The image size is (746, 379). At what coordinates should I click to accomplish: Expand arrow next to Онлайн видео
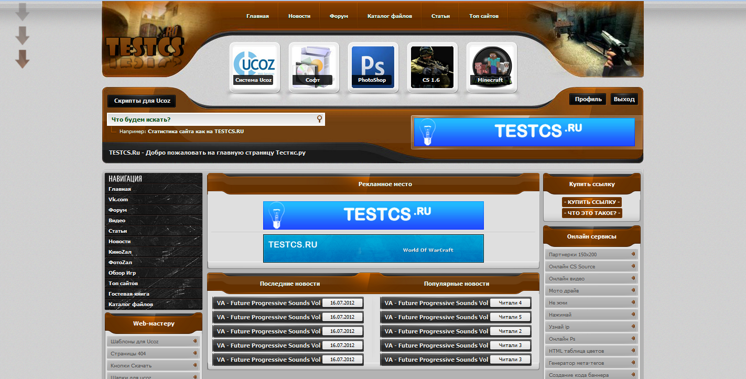pos(633,278)
